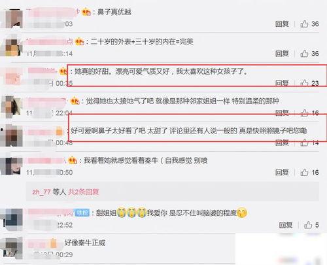Open avatar of 甜姐姐 commenter

click(12, 219)
